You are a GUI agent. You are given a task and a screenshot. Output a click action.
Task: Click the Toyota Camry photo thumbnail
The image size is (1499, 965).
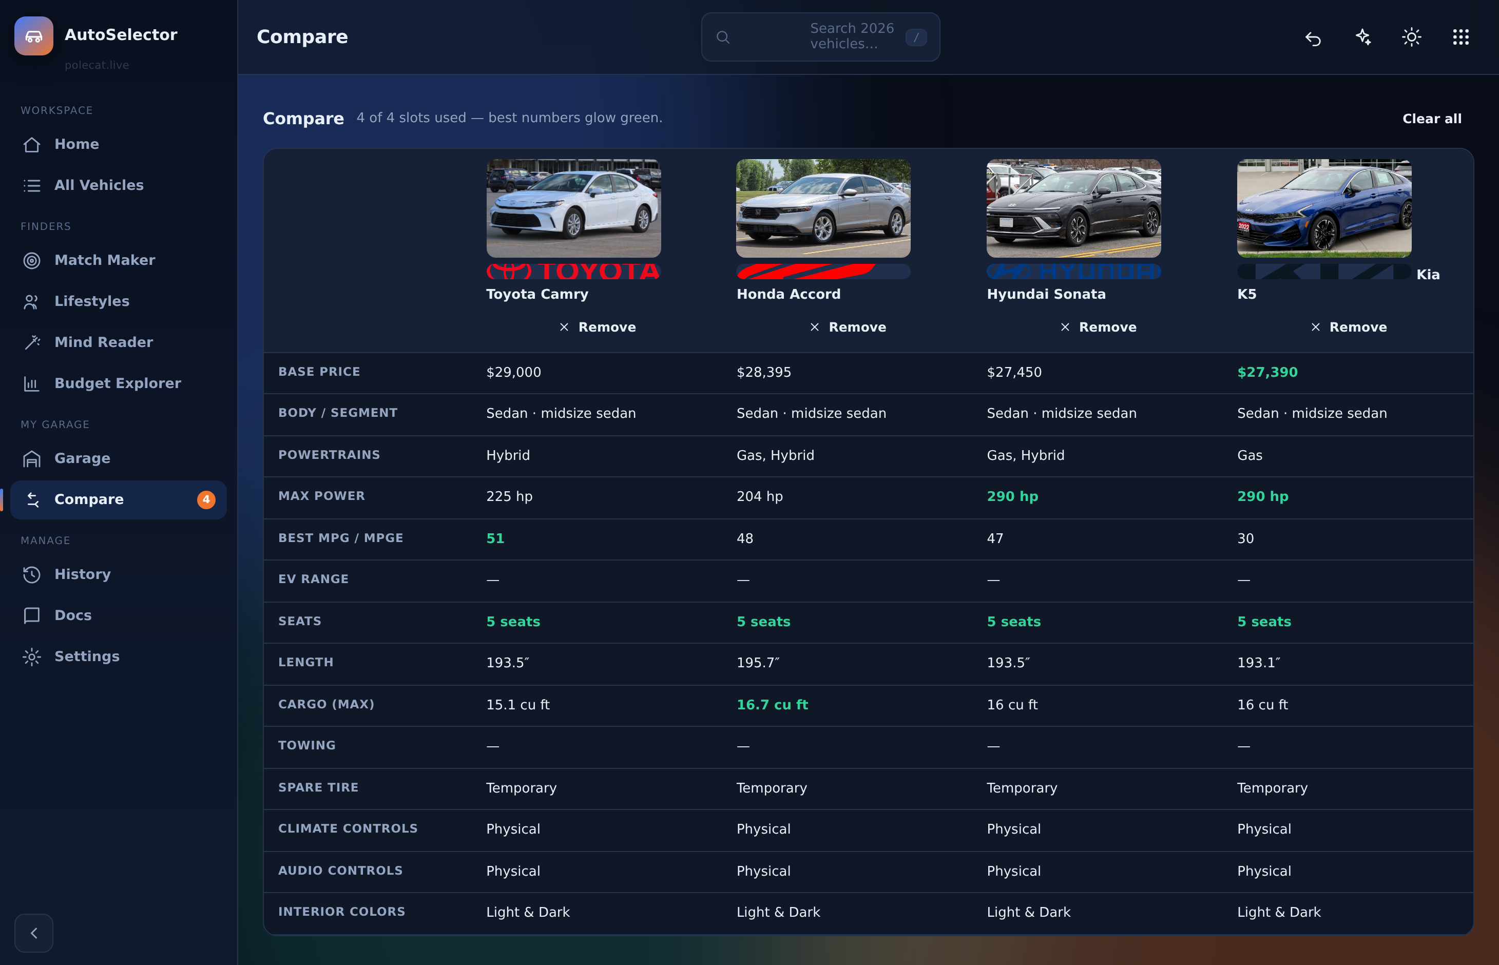[x=573, y=208]
